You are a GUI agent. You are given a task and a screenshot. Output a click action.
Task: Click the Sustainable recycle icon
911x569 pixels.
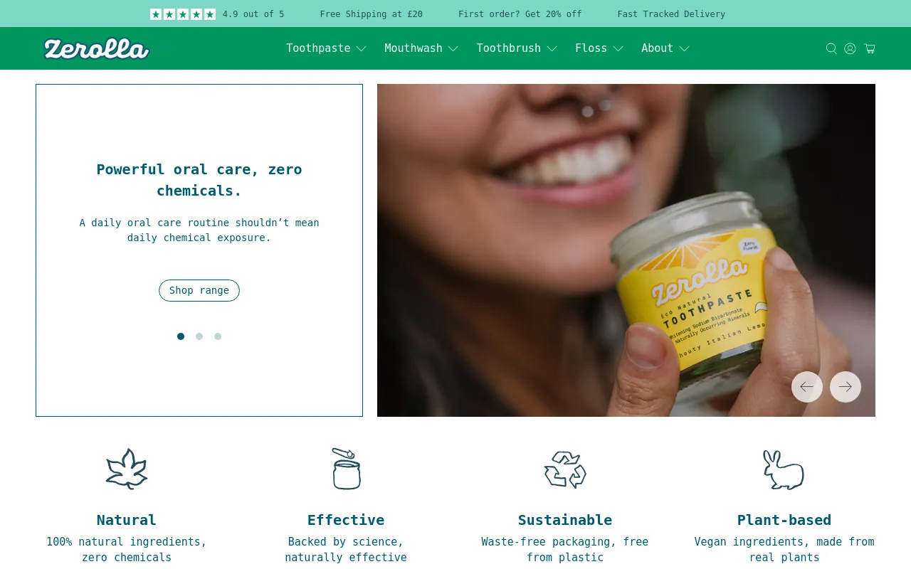tap(565, 469)
